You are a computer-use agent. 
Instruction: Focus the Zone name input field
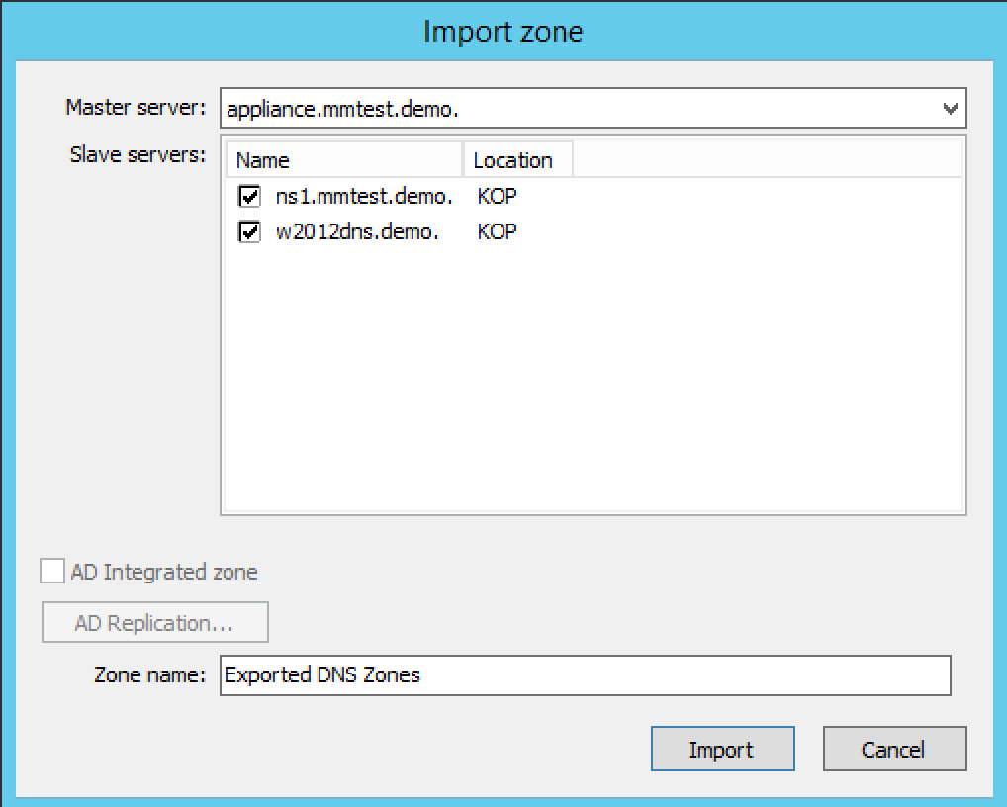pos(584,675)
